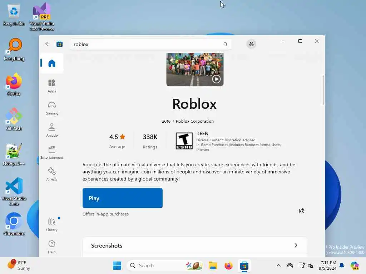Select the Home tab in the sidebar
The width and height of the screenshot is (366, 274).
51,63
